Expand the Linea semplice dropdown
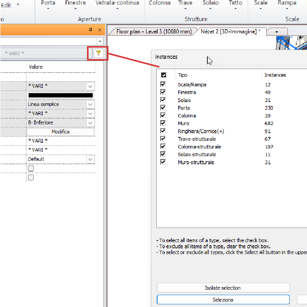The width and height of the screenshot is (307, 307). coord(90,104)
